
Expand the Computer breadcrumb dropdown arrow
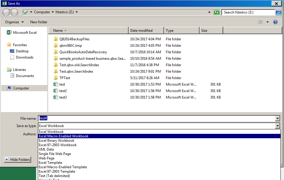click(x=53, y=12)
